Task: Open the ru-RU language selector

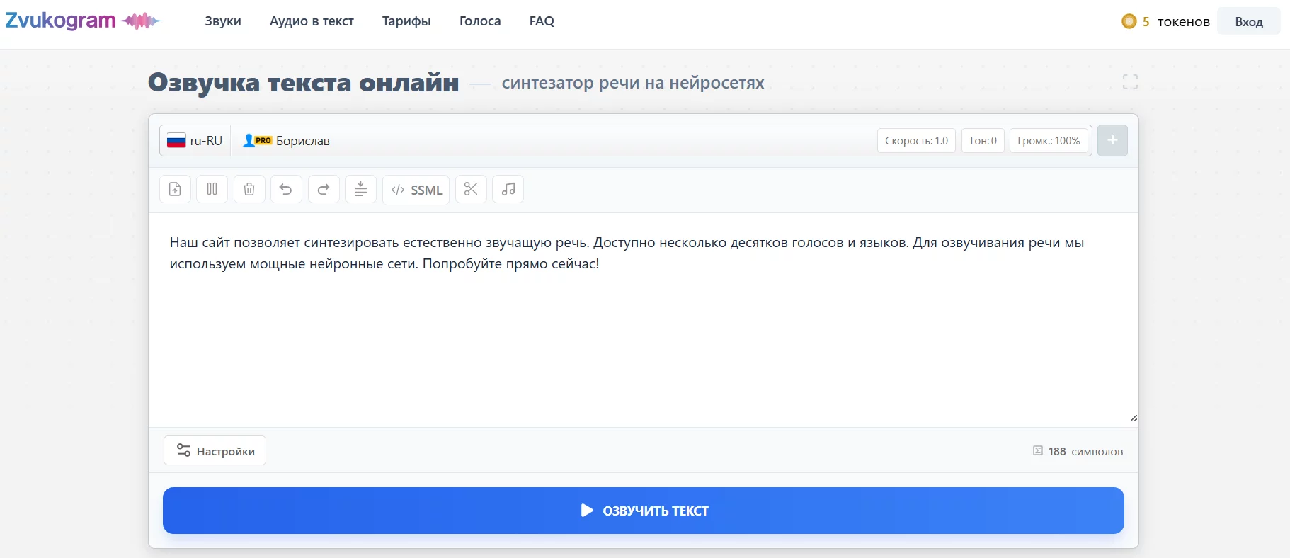Action: 195,141
